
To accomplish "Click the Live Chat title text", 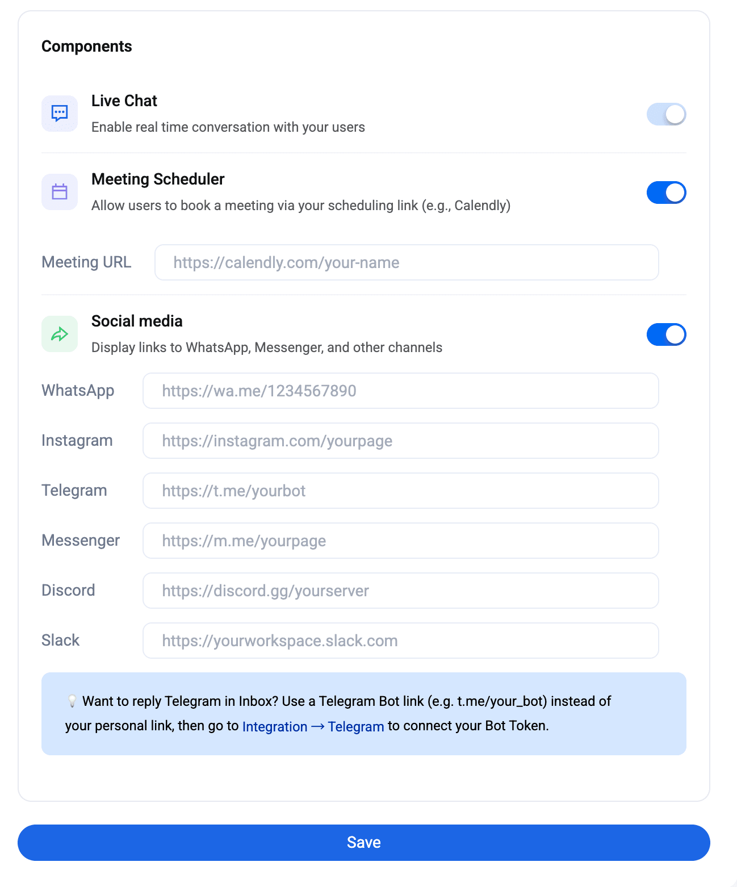I will 124,101.
